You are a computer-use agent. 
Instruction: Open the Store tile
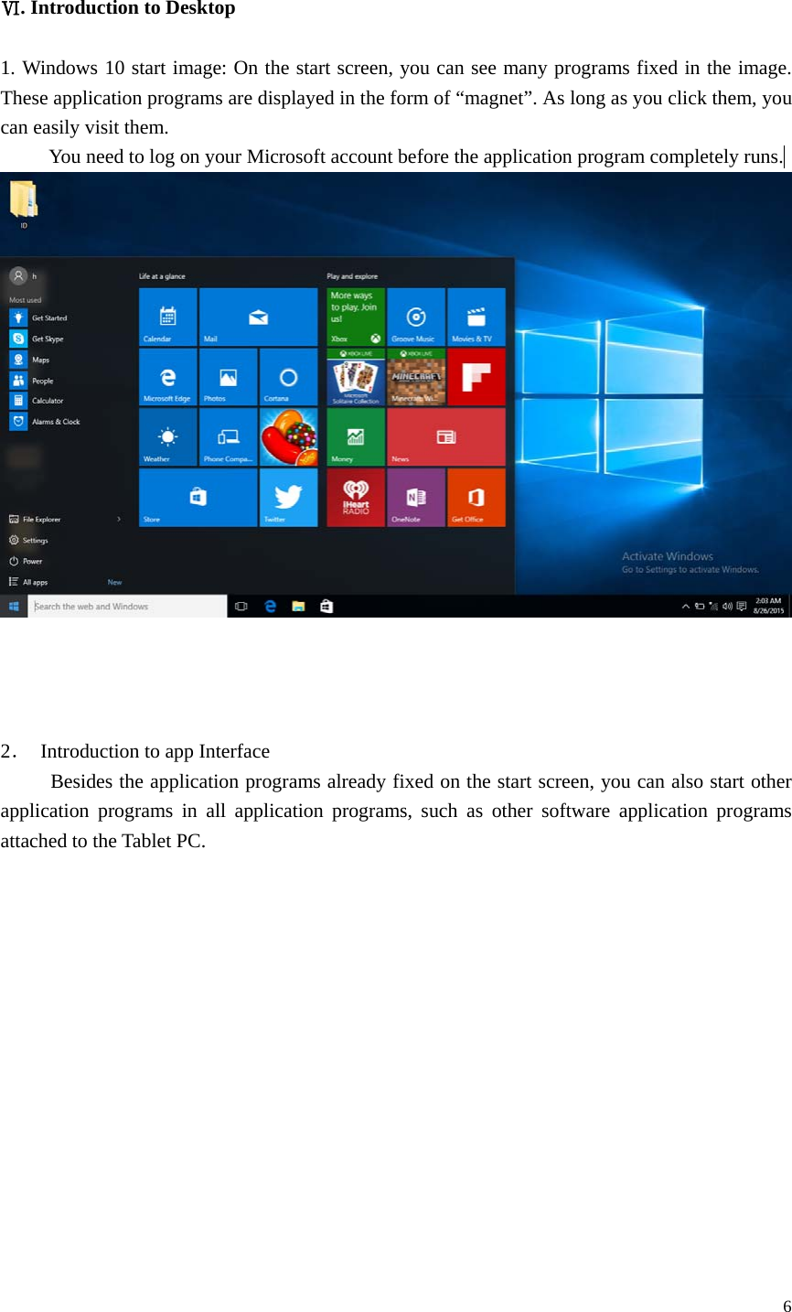(x=198, y=497)
